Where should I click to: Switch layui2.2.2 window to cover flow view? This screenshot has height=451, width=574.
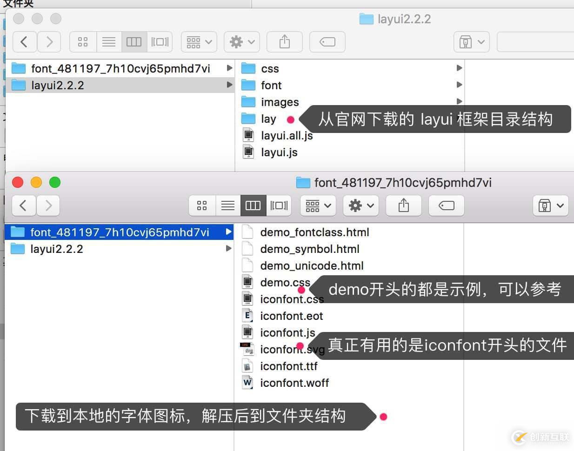160,42
